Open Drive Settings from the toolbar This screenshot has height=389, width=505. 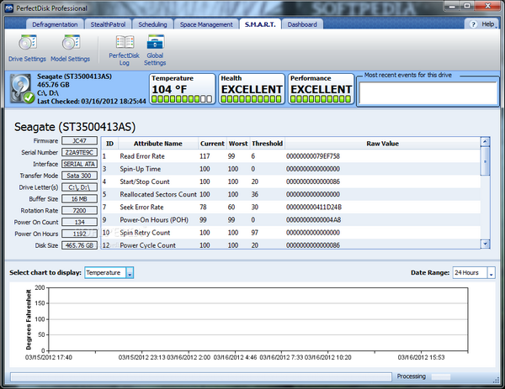tap(27, 48)
